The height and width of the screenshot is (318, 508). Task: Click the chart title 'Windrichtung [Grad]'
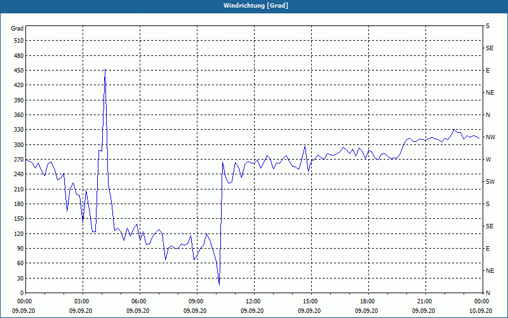[256, 6]
